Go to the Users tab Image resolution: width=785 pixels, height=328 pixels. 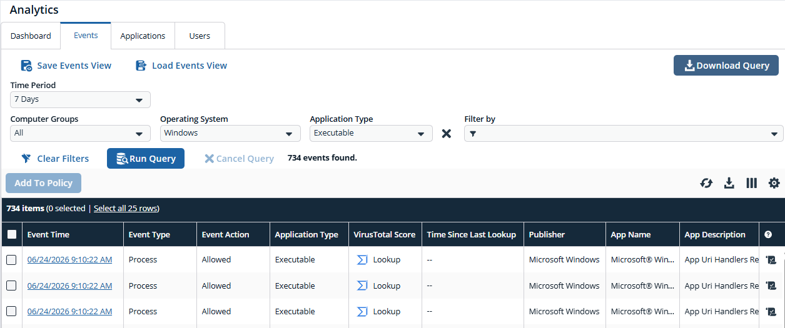click(200, 36)
